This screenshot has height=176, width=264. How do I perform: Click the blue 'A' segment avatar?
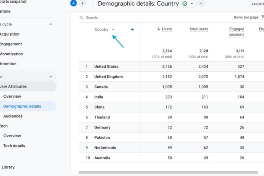(73, 3)
